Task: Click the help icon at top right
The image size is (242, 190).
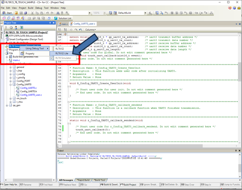Action: point(235,8)
